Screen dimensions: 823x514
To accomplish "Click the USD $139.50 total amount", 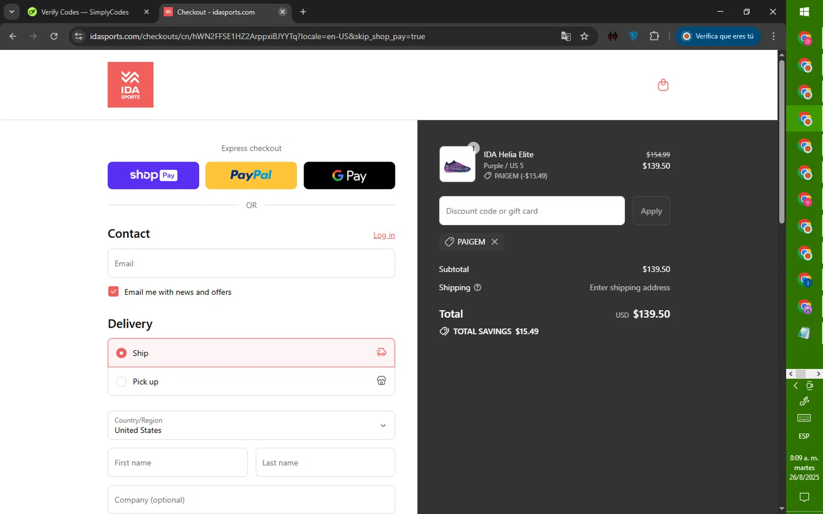I will click(x=642, y=314).
